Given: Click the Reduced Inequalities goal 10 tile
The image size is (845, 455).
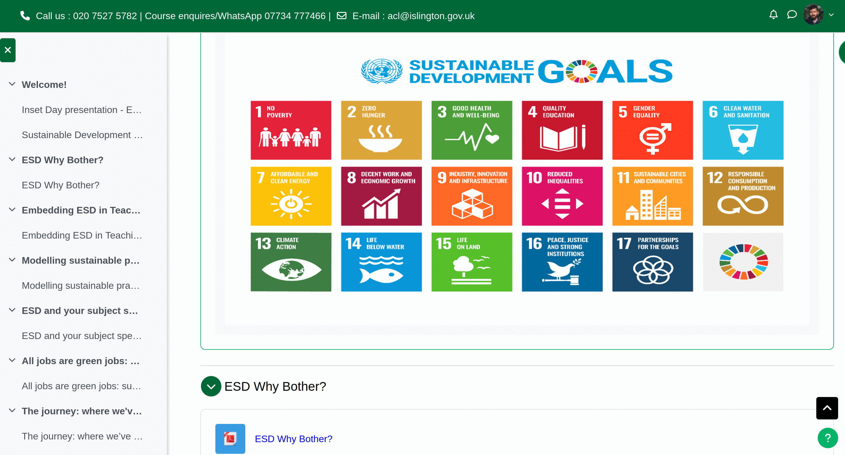Looking at the screenshot, I should coord(562,196).
